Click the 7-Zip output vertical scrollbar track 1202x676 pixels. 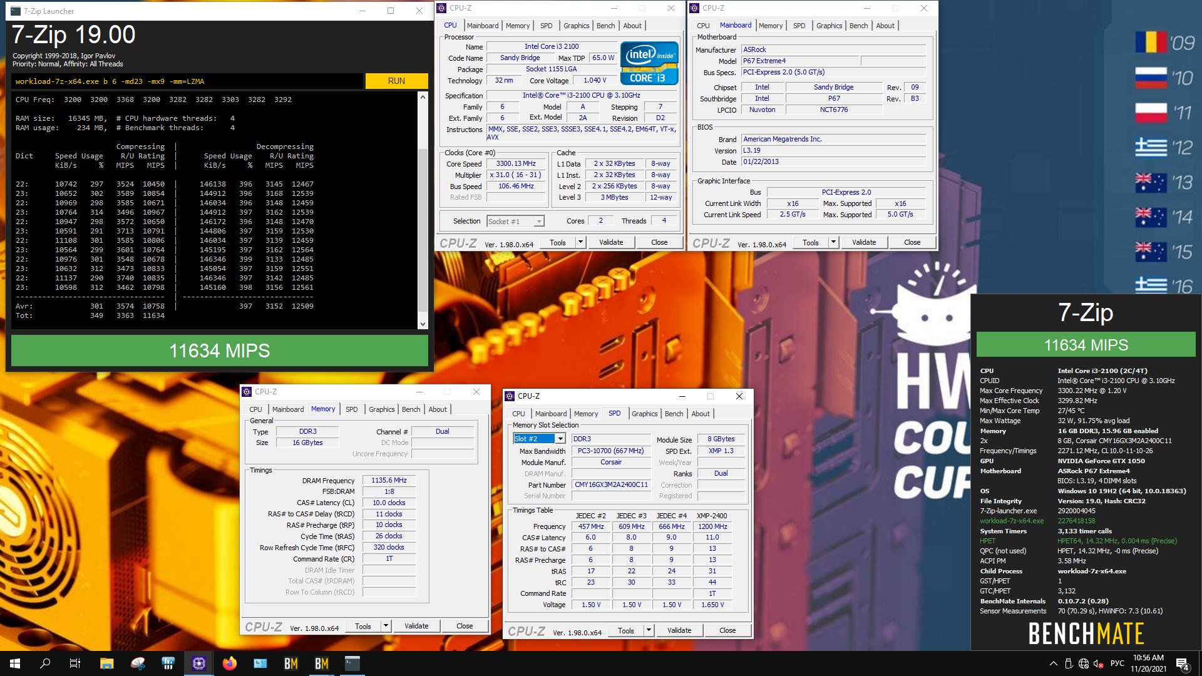(423, 210)
